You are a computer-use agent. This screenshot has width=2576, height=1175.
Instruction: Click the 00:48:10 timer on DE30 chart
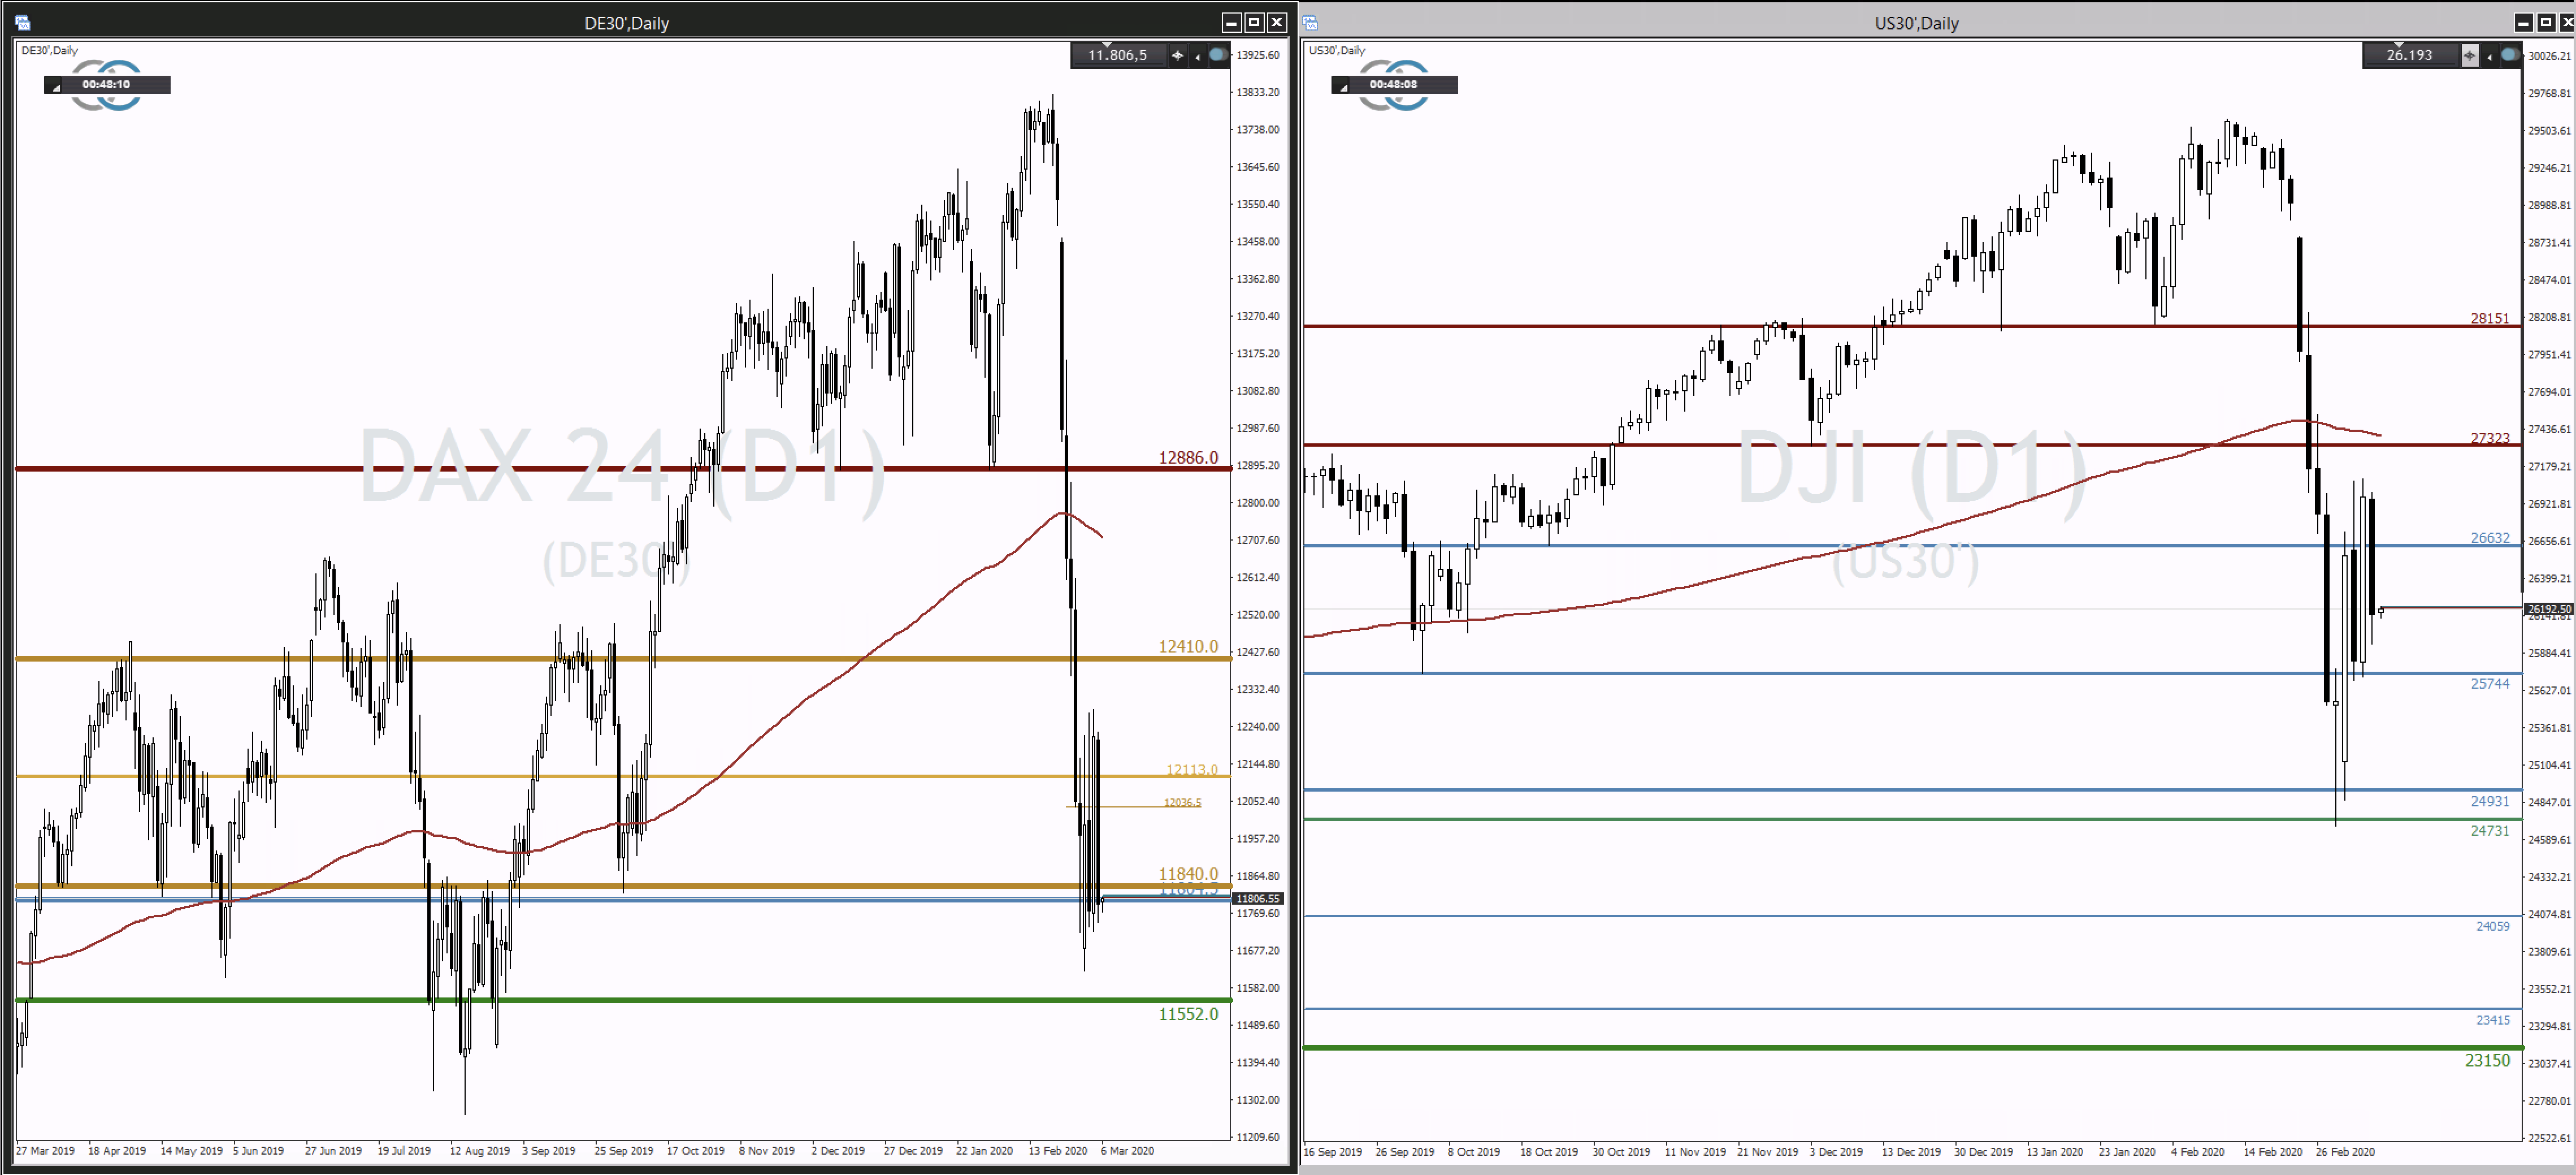[x=107, y=84]
